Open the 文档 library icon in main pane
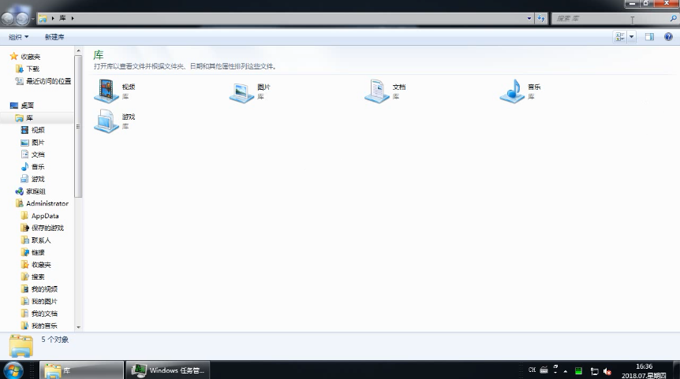 (x=377, y=91)
